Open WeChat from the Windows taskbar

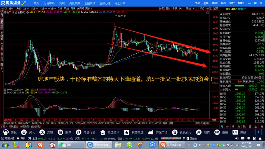click(x=72, y=145)
